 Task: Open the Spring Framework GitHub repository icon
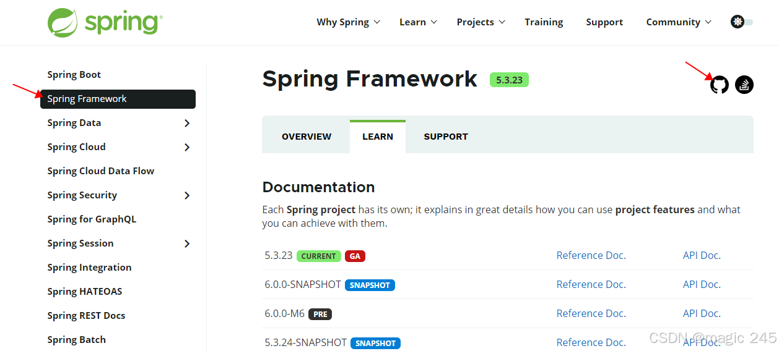coord(719,85)
